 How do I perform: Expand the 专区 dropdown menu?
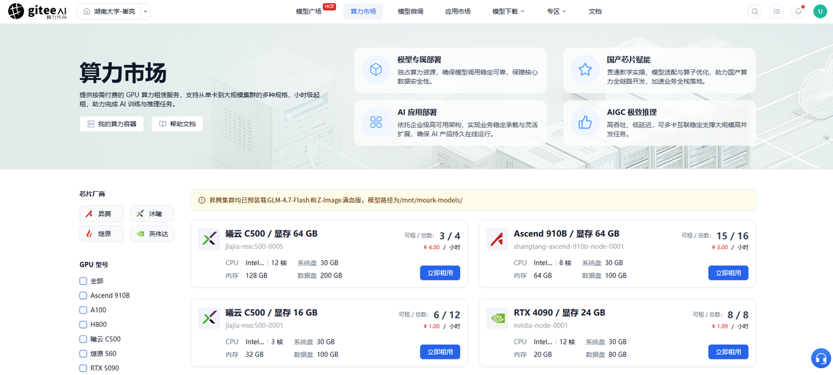556,11
